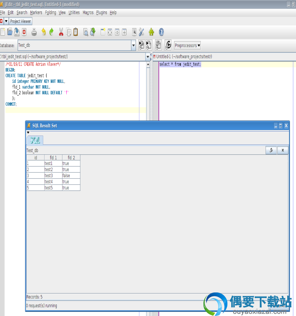The height and width of the screenshot is (316, 296).
Task: Click the Records: 5 status text
Action: (35, 297)
